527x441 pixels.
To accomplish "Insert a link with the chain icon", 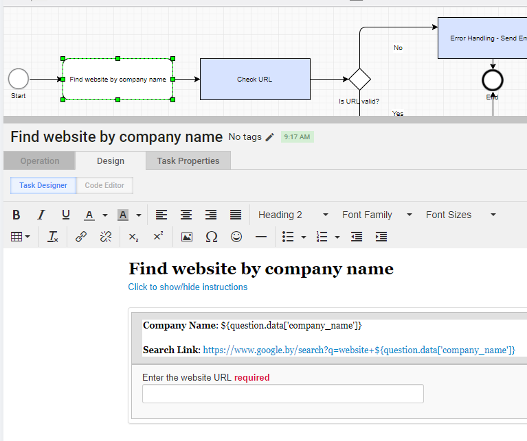I will 81,237.
